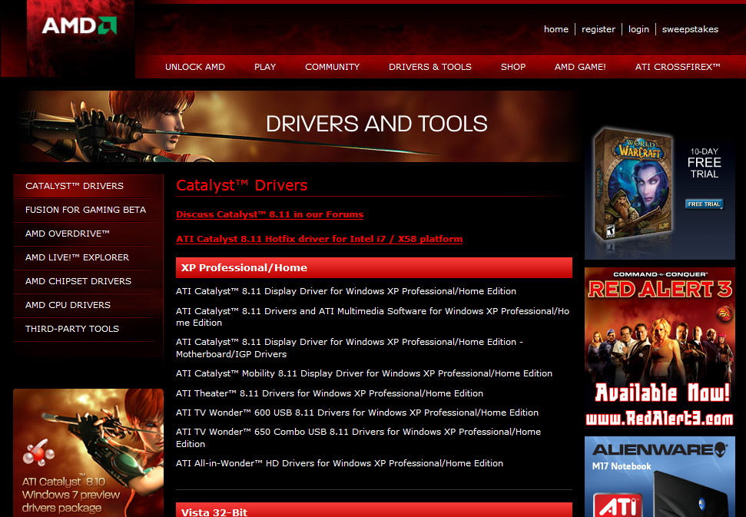The height and width of the screenshot is (517, 746).
Task: Open THIRD-PARTY TOOLS sidebar item
Action: [88, 329]
